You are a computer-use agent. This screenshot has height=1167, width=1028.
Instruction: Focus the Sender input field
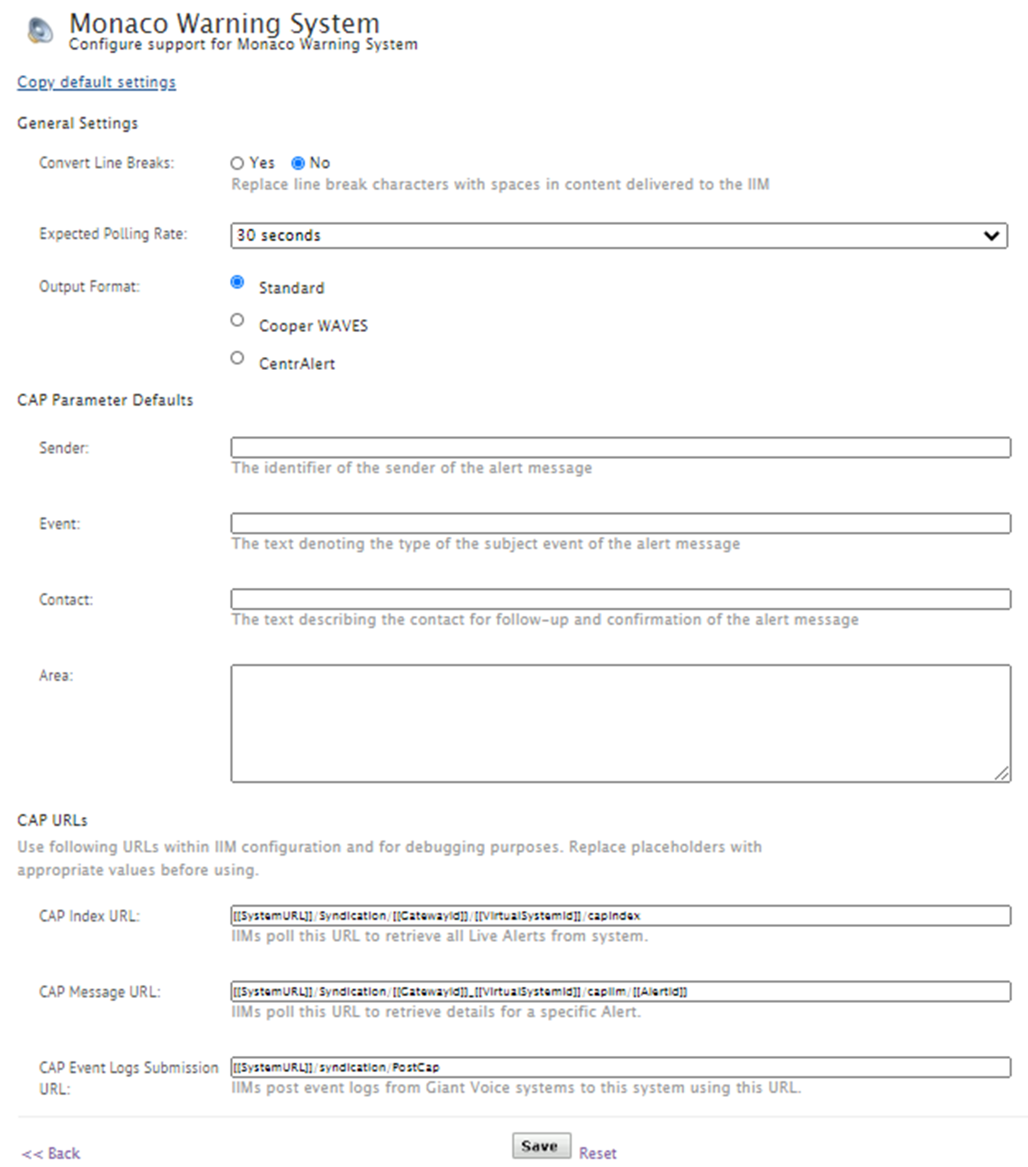621,448
